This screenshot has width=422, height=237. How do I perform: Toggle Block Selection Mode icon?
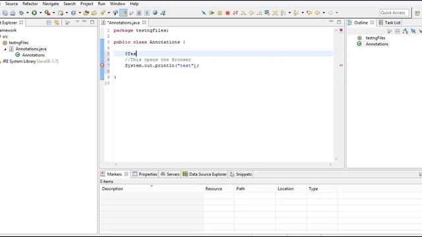pyautogui.click(x=139, y=13)
